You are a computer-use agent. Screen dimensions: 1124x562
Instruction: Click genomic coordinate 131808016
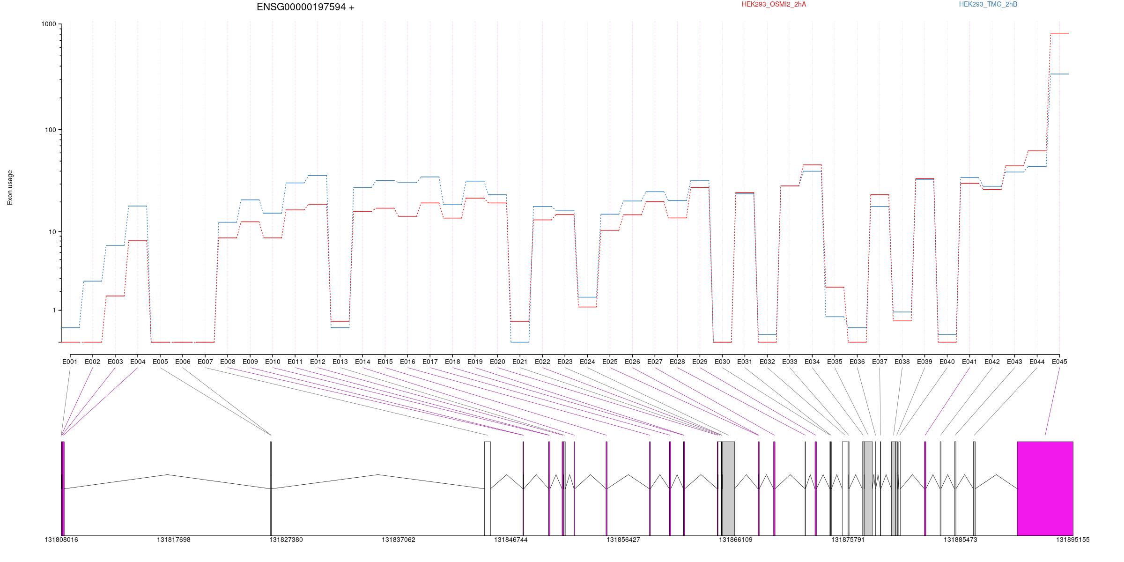[x=61, y=540]
